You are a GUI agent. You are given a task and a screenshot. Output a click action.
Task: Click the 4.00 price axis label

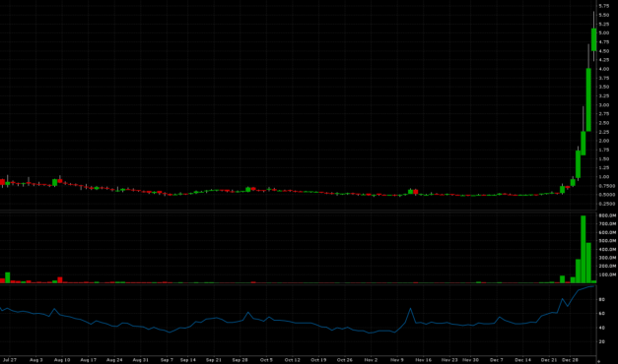[604, 69]
